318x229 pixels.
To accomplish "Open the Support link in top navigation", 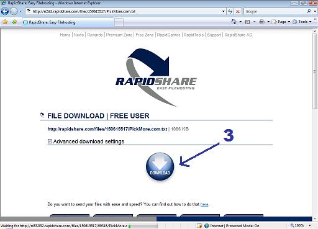I will [214, 35].
